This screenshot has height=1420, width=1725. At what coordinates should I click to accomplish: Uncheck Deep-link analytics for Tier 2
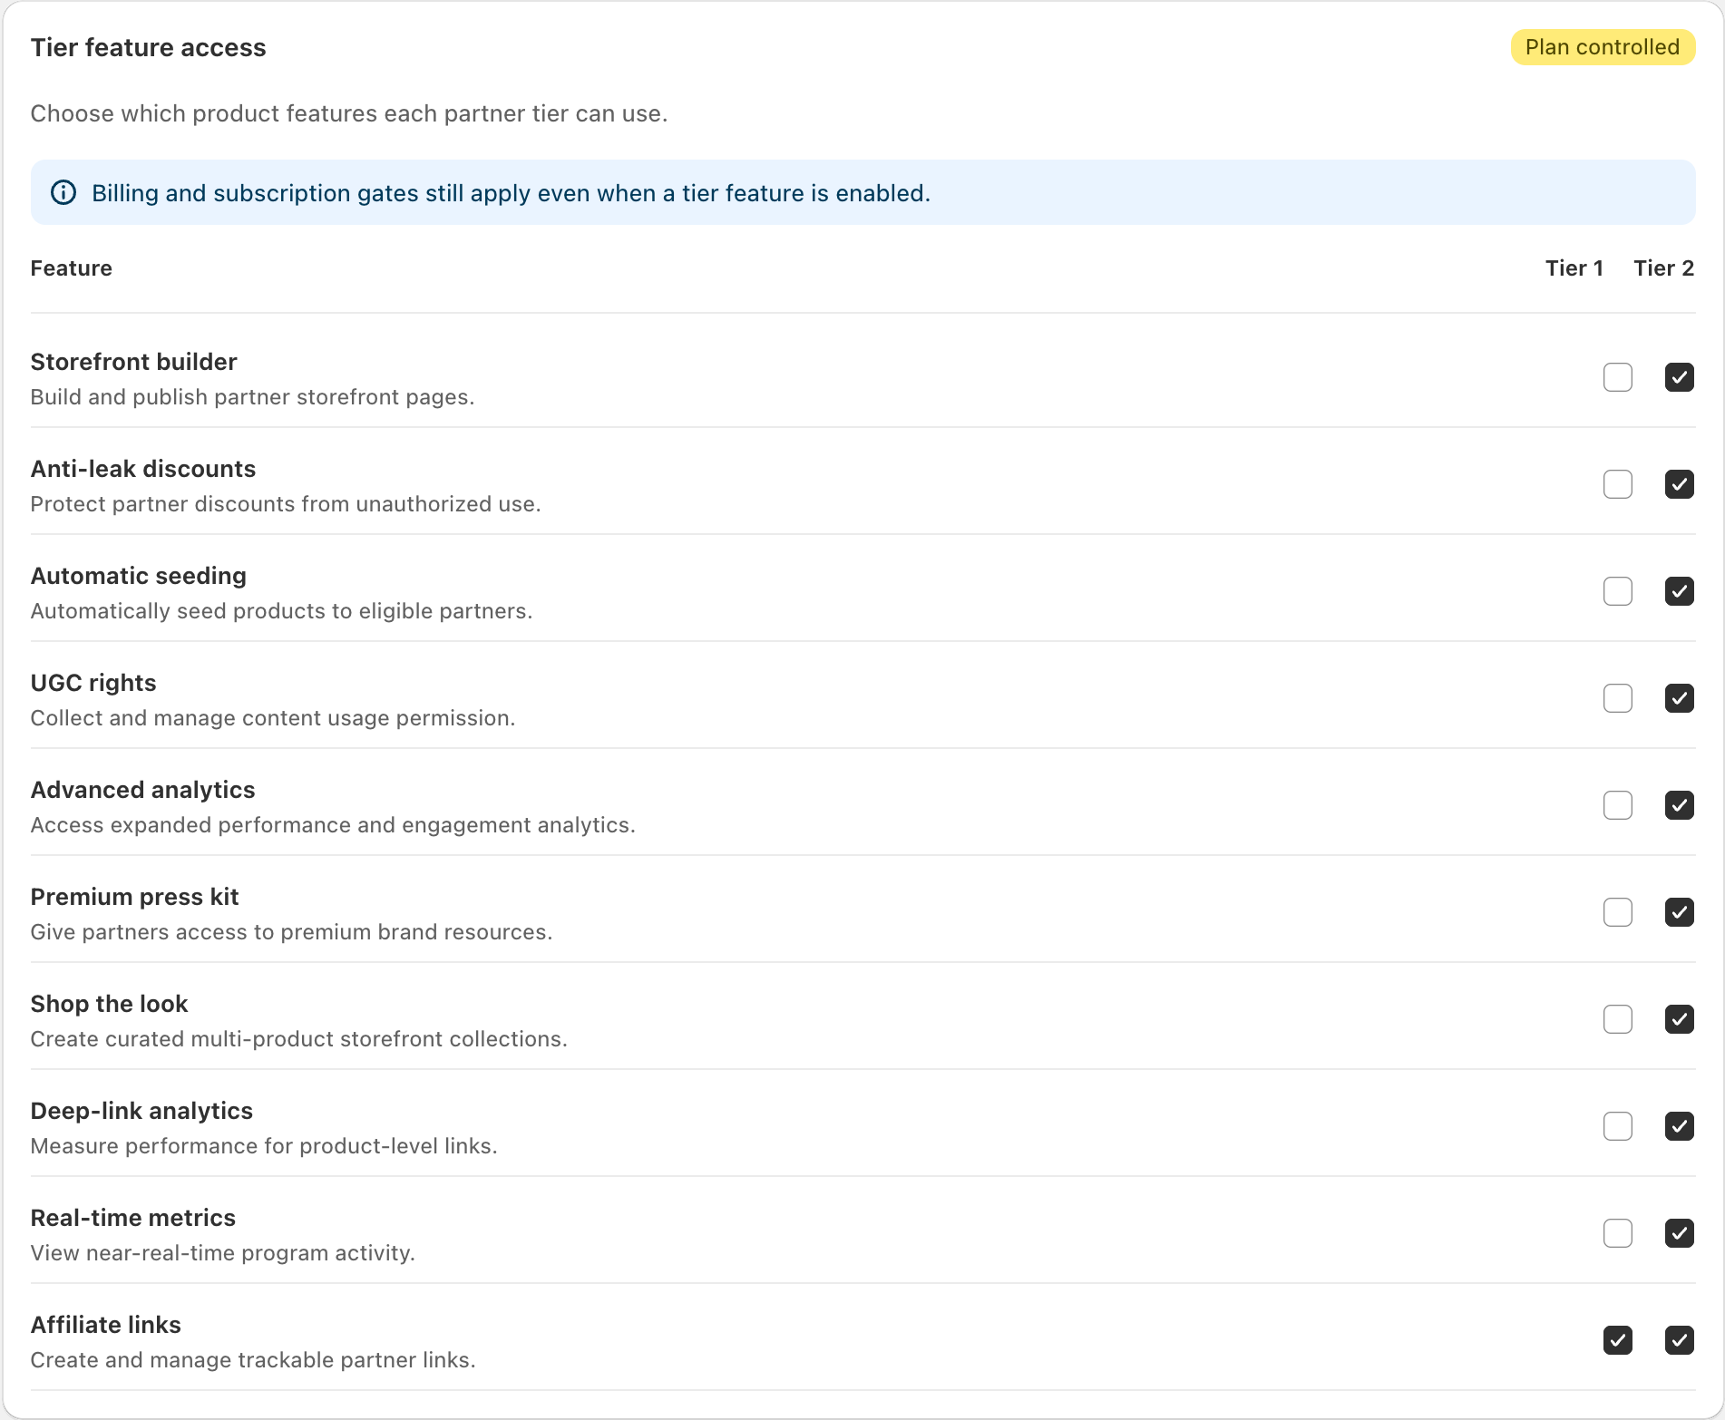click(x=1680, y=1126)
